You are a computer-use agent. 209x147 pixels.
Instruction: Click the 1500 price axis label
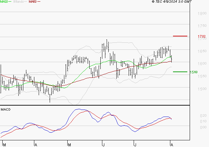[x=202, y=89]
